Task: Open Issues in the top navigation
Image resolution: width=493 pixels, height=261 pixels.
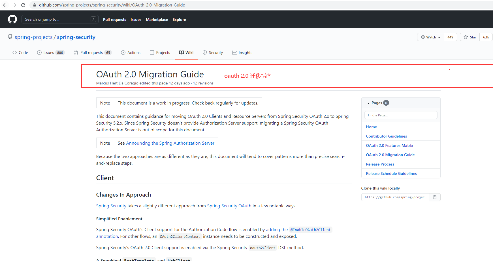Action: tap(136, 19)
